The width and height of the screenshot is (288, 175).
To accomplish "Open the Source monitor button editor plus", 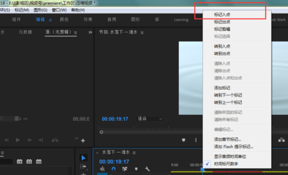I will click(83, 140).
